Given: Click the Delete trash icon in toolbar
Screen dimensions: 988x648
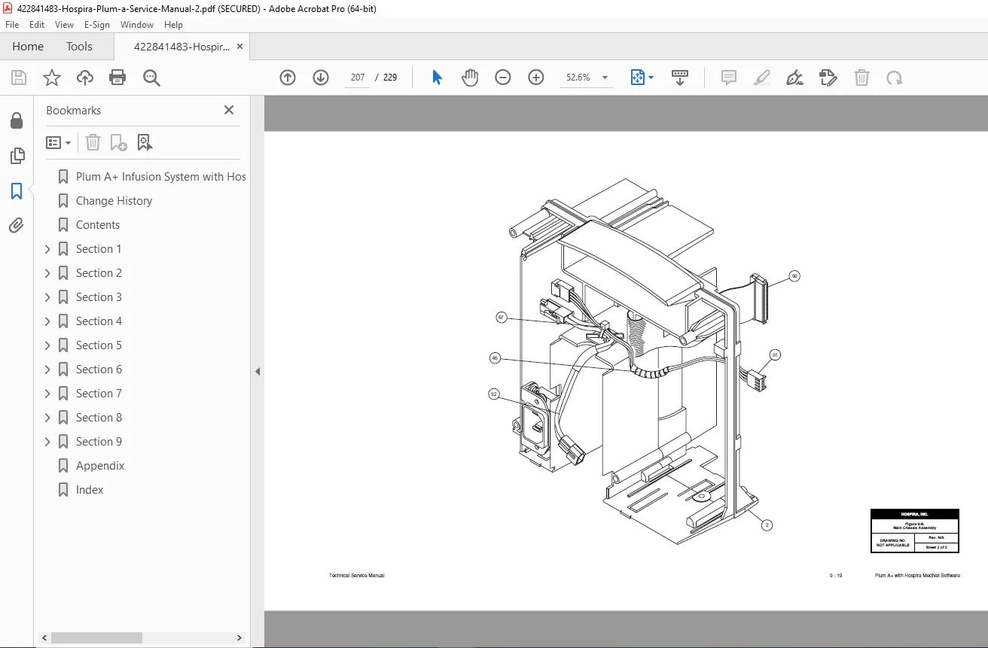Looking at the screenshot, I should point(861,78).
